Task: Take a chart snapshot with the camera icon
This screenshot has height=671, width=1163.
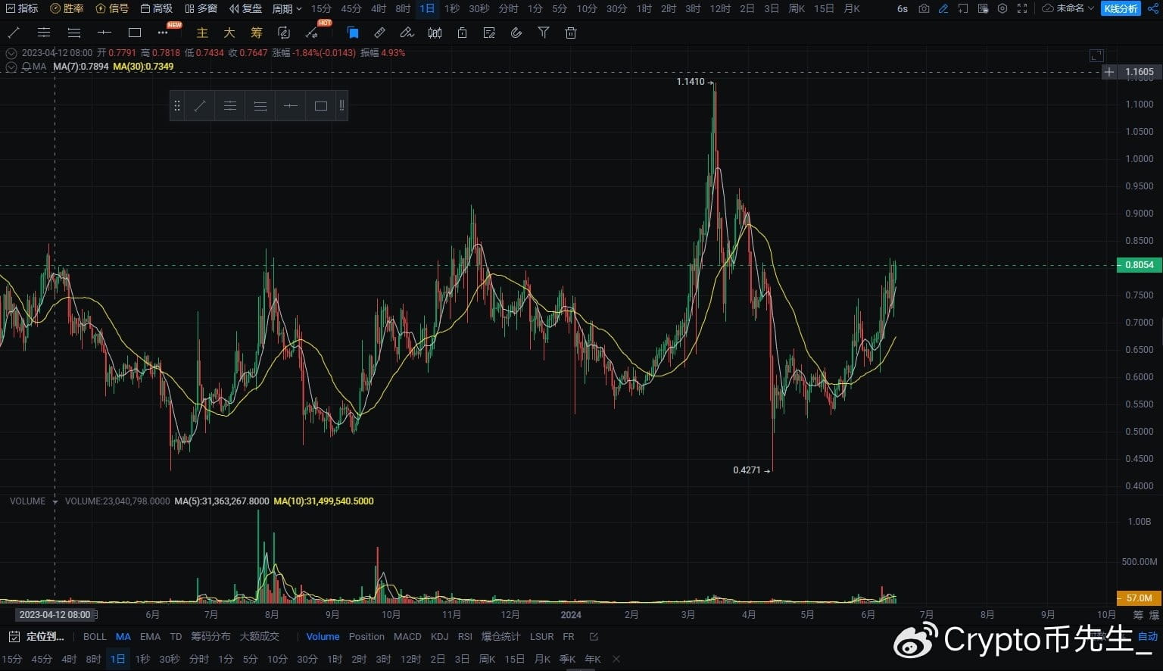Action: point(924,8)
